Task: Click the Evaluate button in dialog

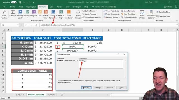Action: point(86,88)
